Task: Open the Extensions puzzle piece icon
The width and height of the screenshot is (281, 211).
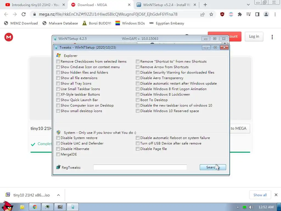Action: [240, 14]
